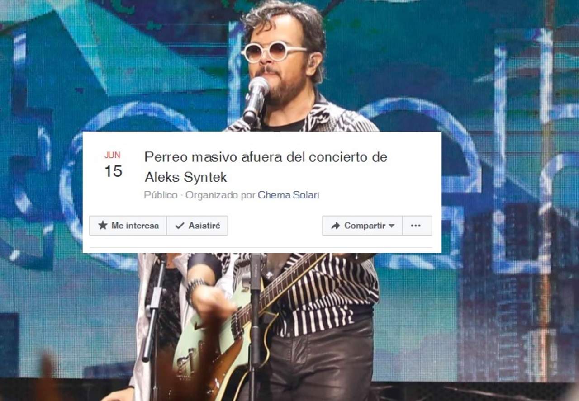Open organizer Chema Solari's profile link
Image resolution: width=579 pixels, height=401 pixels.
288,195
